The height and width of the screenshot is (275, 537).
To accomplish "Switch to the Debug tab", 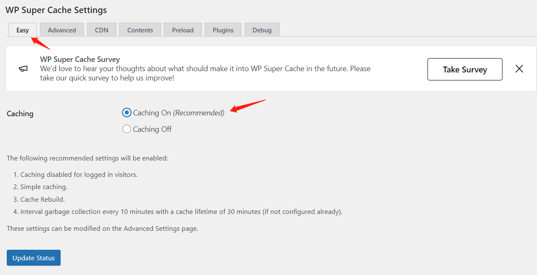I will tap(262, 30).
